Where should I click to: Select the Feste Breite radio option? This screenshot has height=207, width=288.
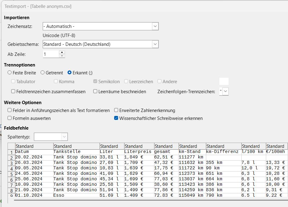click(x=10, y=73)
